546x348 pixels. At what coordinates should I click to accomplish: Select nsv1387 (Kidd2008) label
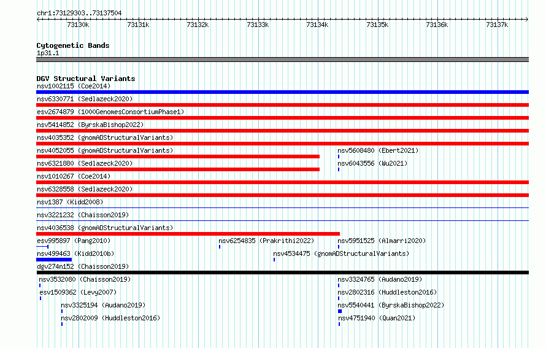tap(70, 202)
